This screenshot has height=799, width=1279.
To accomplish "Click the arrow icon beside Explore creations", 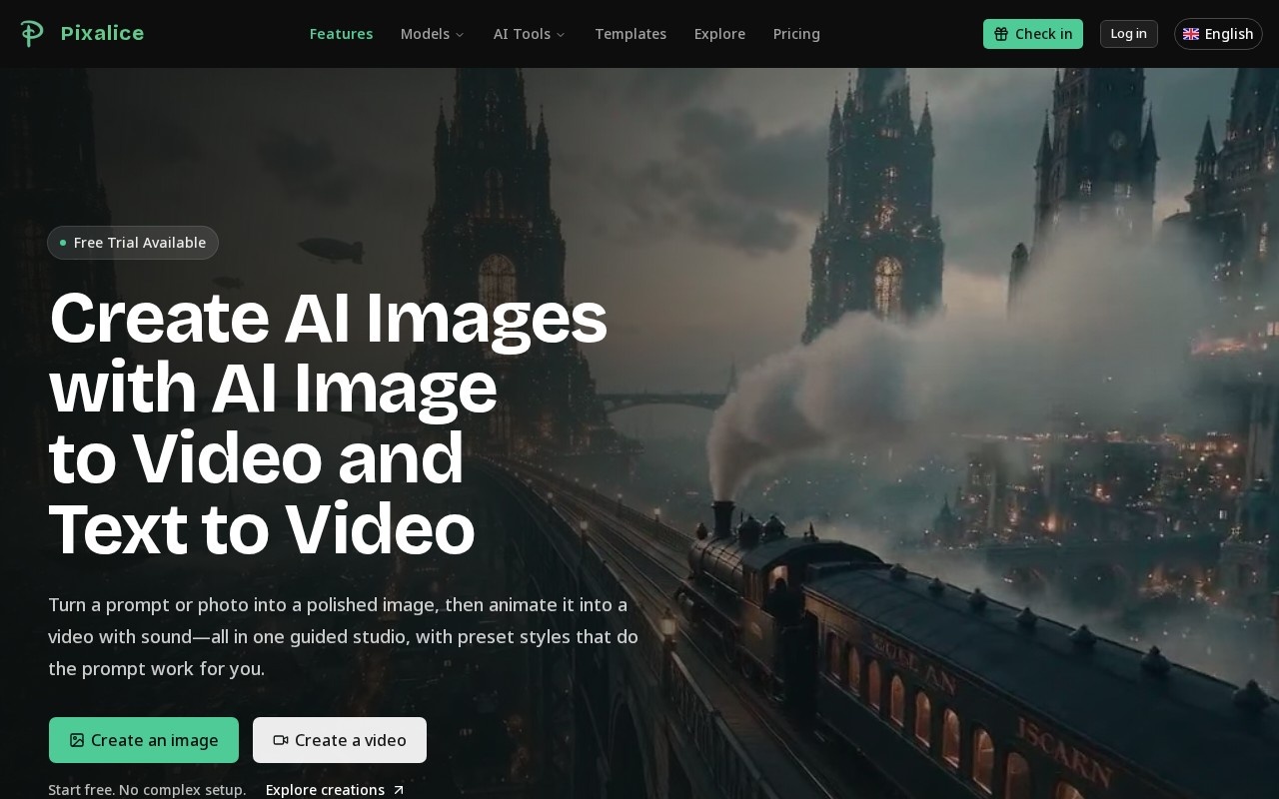I will (399, 790).
